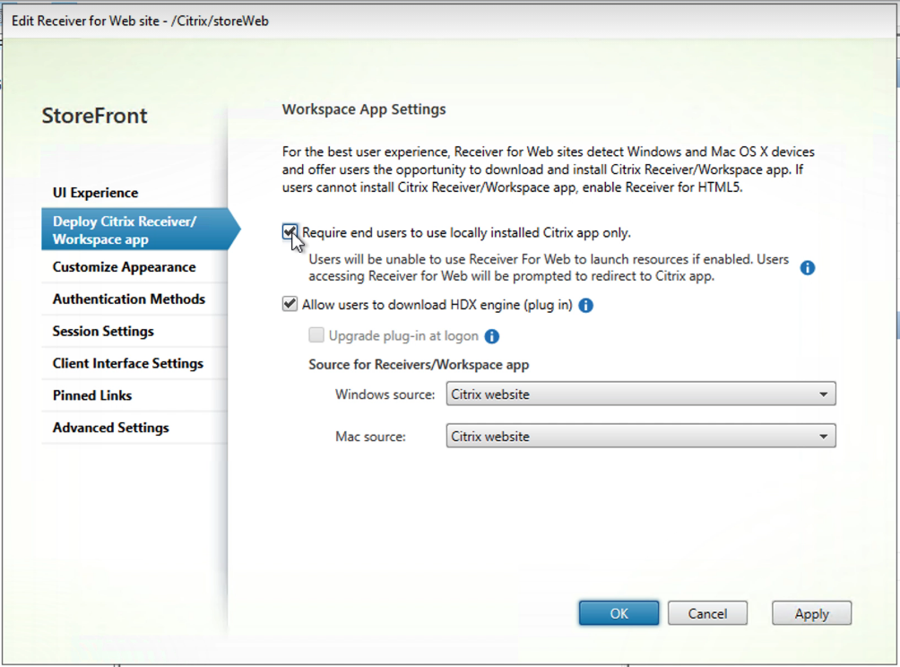Open the Session Settings tab

coord(103,332)
